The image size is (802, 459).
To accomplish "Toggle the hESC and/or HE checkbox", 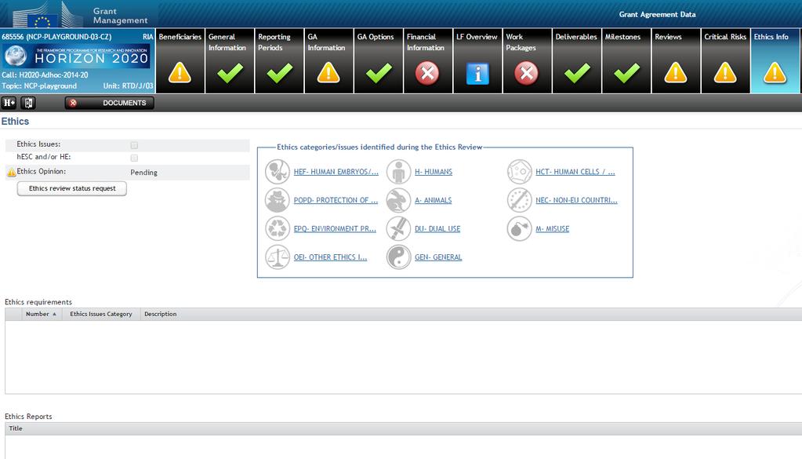I will point(134,158).
